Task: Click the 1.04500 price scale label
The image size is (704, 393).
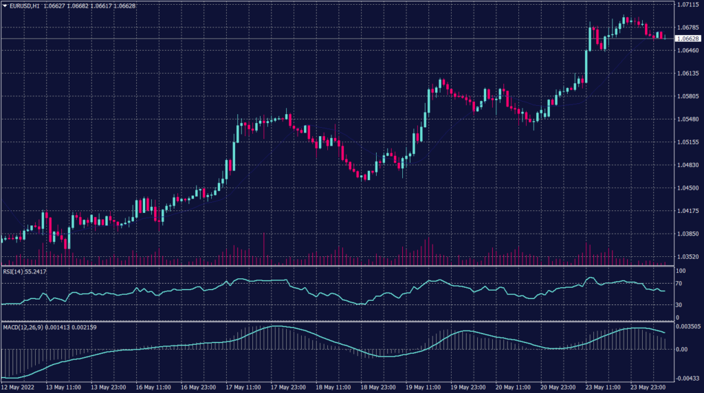Action: click(x=688, y=188)
